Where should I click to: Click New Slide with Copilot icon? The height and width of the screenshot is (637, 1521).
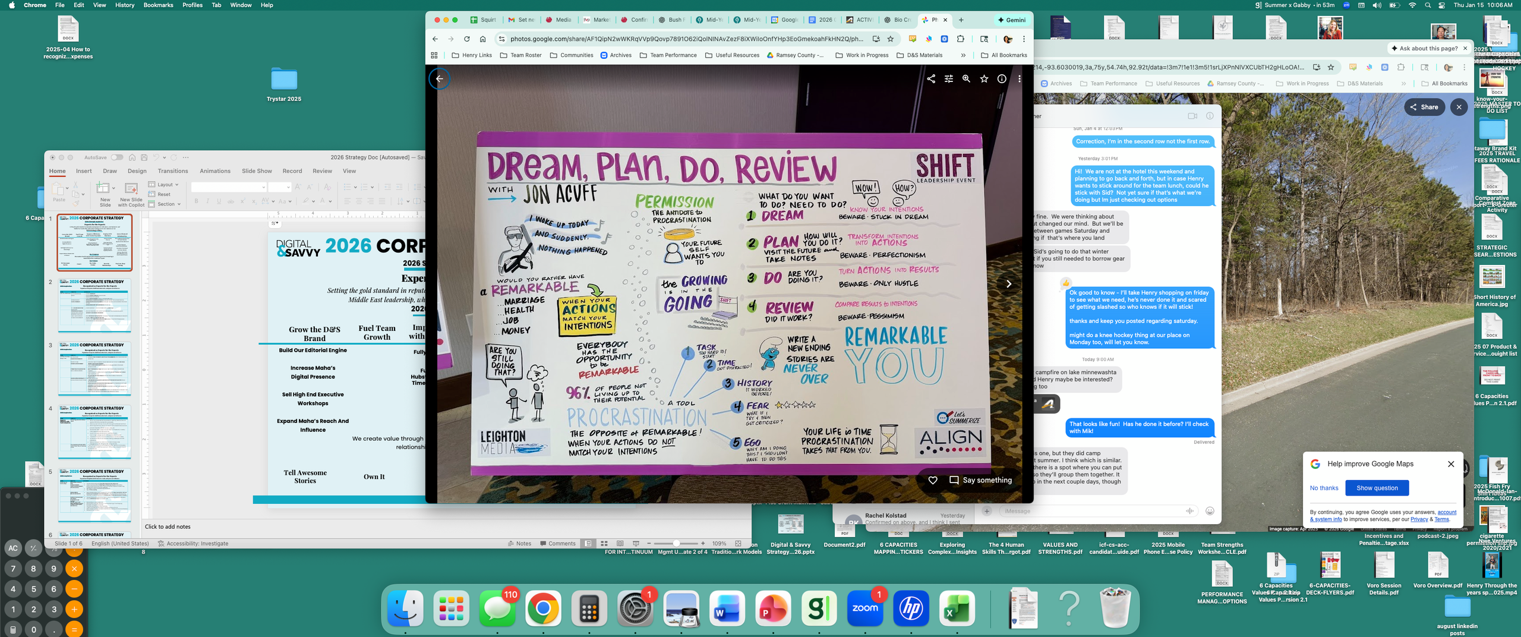tap(131, 194)
